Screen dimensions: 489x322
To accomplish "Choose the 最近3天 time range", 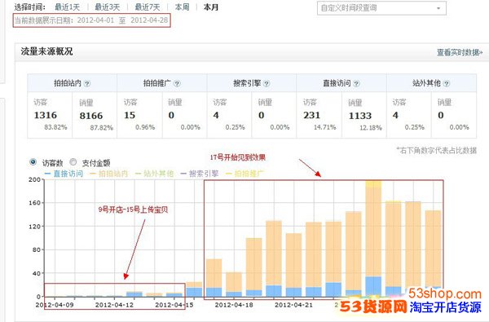I will coord(108,7).
